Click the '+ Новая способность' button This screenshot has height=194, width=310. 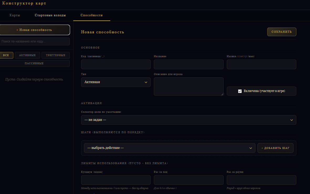click(x=34, y=30)
